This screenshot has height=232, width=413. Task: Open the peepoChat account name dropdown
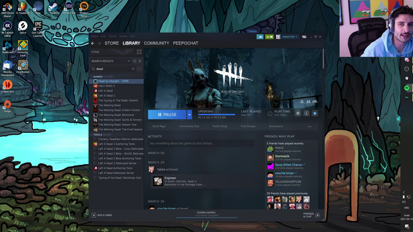click(290, 37)
